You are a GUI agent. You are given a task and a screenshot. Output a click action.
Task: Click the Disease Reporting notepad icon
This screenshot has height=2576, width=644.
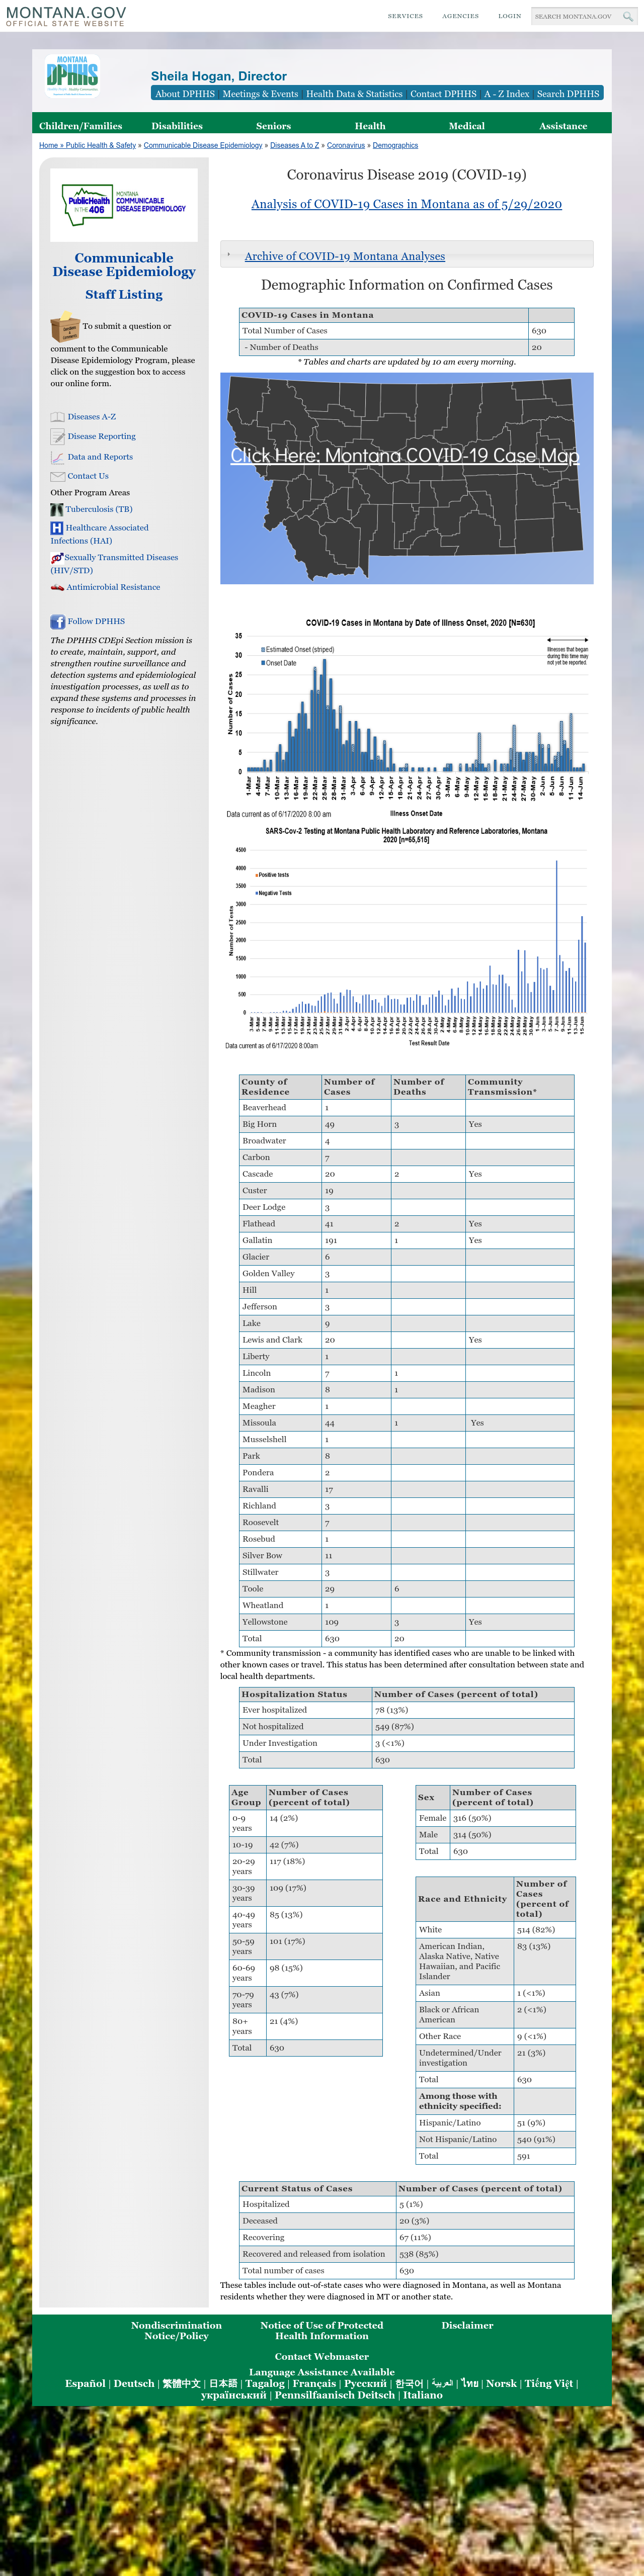[57, 437]
